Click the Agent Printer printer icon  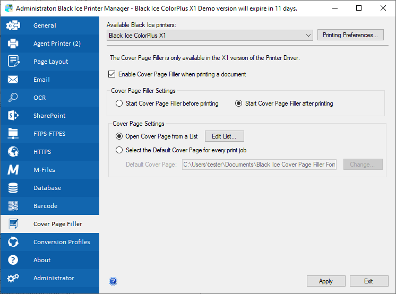tap(13, 44)
